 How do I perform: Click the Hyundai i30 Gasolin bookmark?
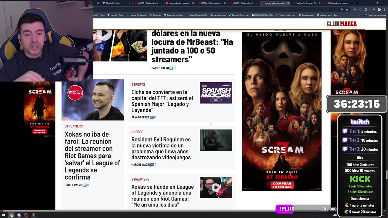pyautogui.click(x=136, y=15)
